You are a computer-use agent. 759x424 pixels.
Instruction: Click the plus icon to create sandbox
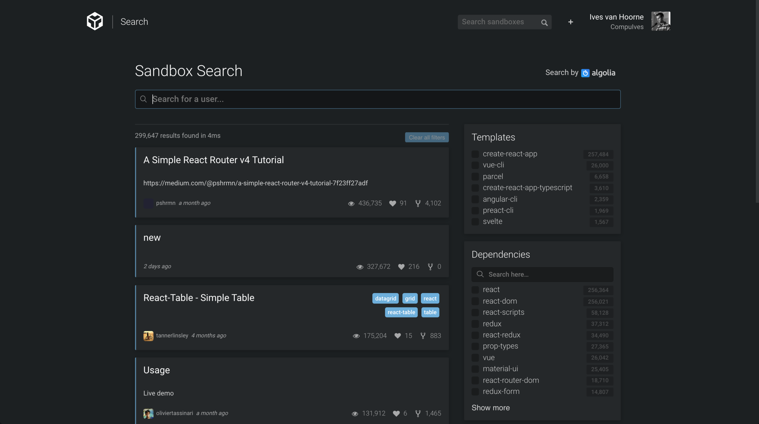pyautogui.click(x=570, y=22)
